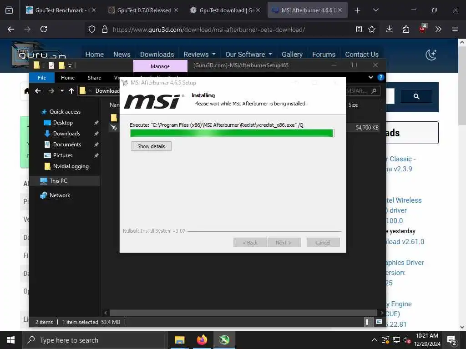Expand the Explorer ribbon chevron
The image size is (466, 349).
pyautogui.click(x=370, y=77)
